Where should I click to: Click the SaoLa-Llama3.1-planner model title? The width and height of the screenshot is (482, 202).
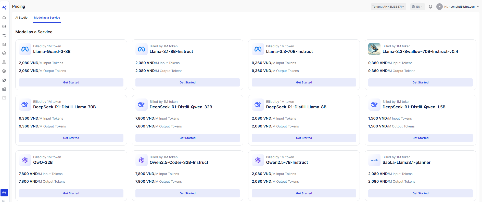click(x=407, y=162)
